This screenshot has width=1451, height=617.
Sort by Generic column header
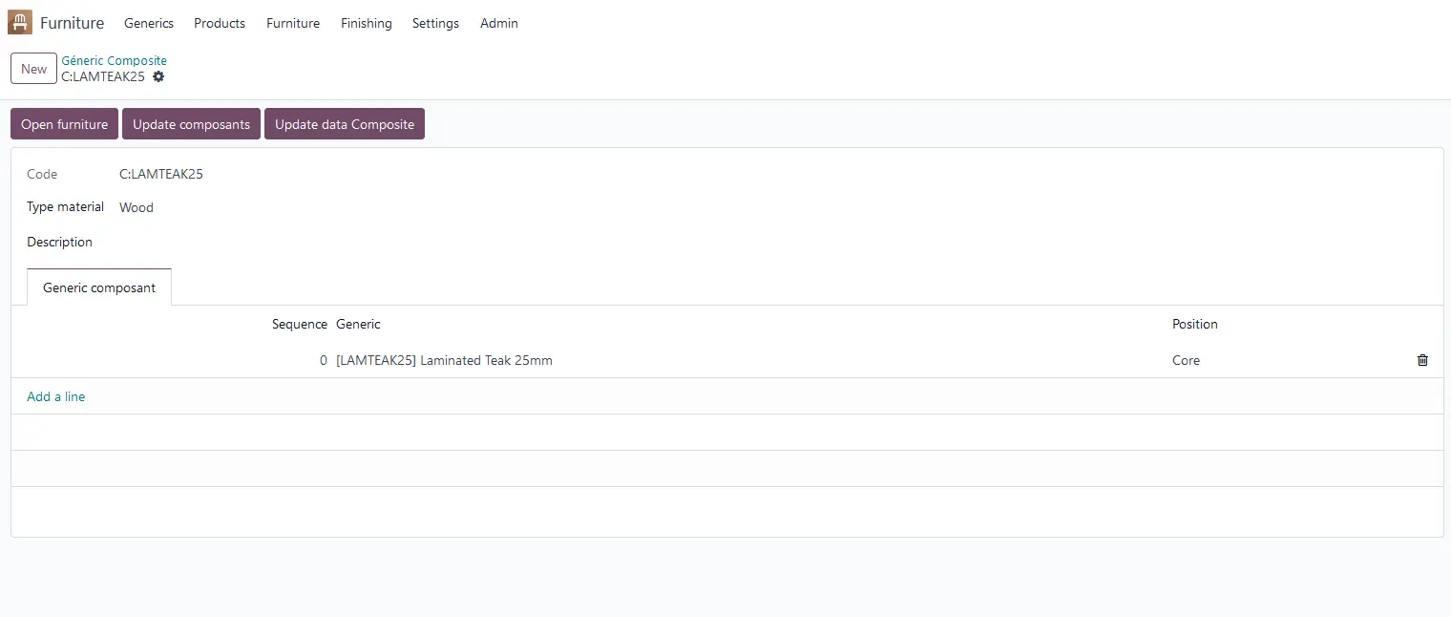[x=358, y=324]
